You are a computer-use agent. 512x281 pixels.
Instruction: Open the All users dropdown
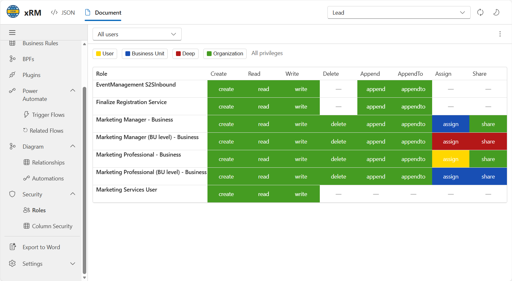point(137,34)
